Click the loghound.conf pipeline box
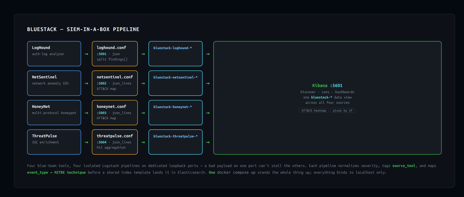 click(115, 54)
